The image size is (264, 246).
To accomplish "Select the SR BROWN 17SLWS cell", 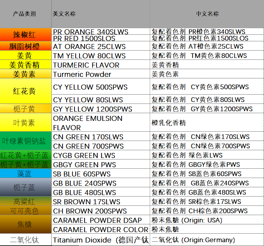I will pyautogui.click(x=101, y=201).
